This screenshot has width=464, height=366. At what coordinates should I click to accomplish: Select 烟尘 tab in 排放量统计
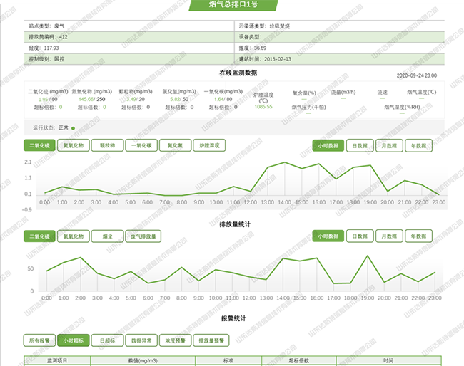[x=107, y=236]
